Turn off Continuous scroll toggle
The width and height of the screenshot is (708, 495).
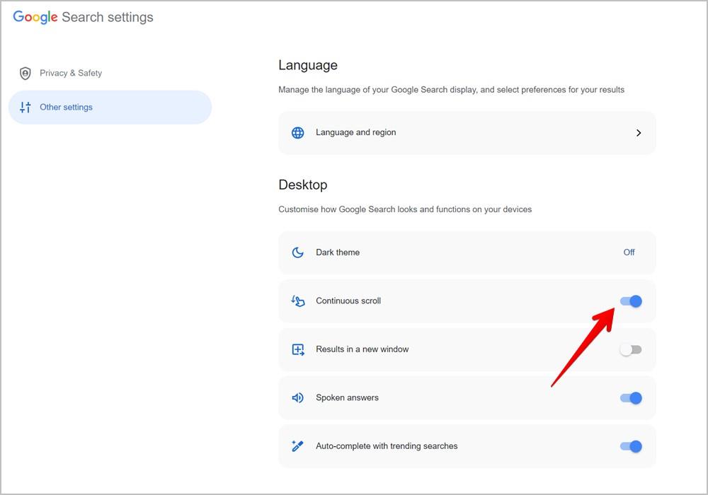coord(631,301)
